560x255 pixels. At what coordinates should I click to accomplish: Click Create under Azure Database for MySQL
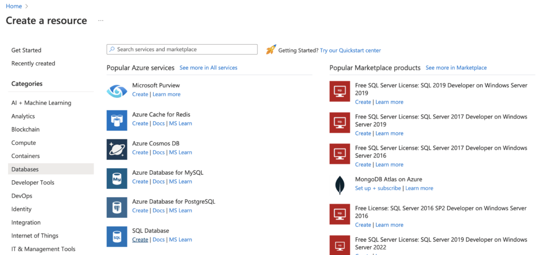point(140,181)
